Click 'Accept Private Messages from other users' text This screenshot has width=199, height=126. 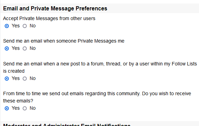click(49, 19)
